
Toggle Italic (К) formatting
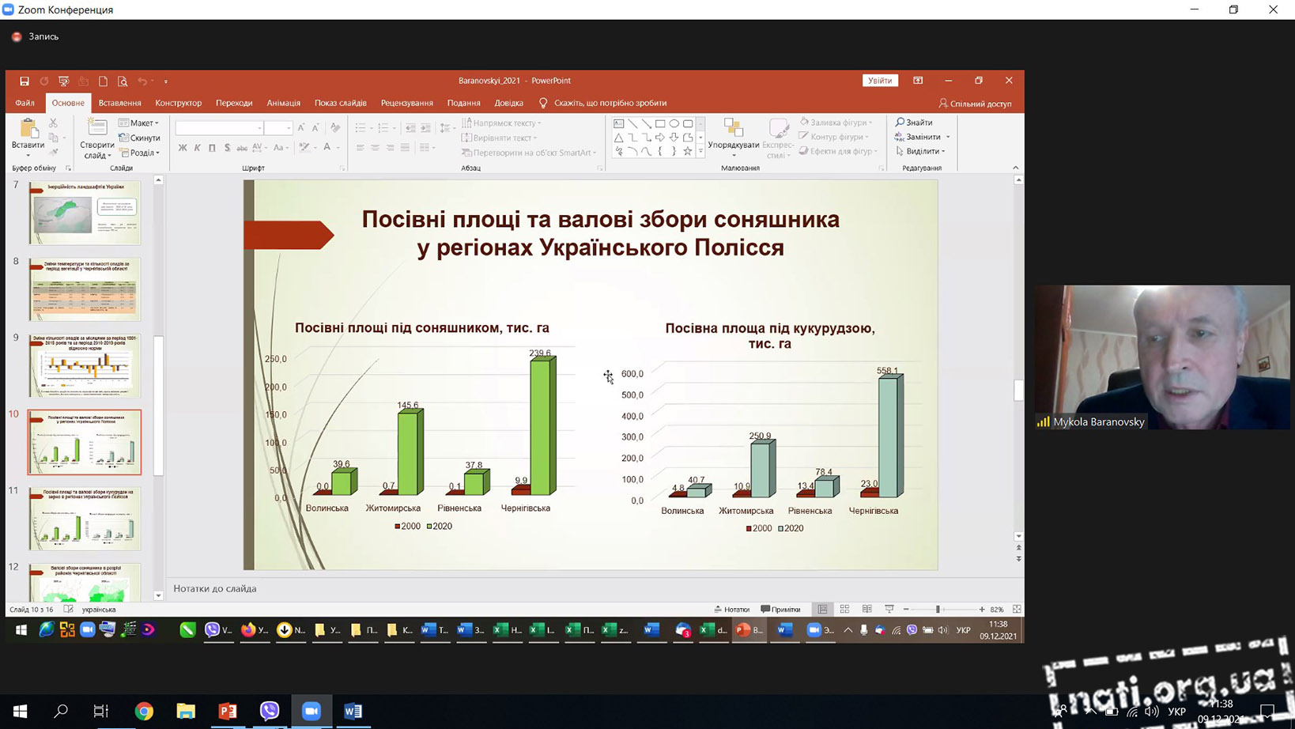click(198, 148)
